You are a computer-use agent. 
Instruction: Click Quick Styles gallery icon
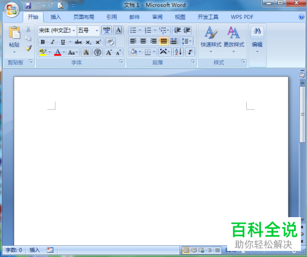(x=211, y=33)
